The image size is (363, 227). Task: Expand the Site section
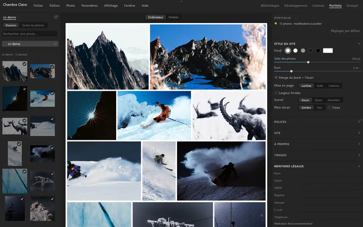[359, 133]
